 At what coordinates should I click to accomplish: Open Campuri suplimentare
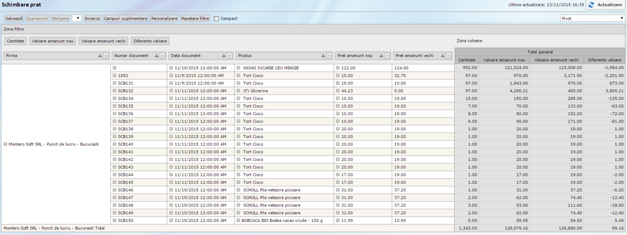tap(125, 18)
